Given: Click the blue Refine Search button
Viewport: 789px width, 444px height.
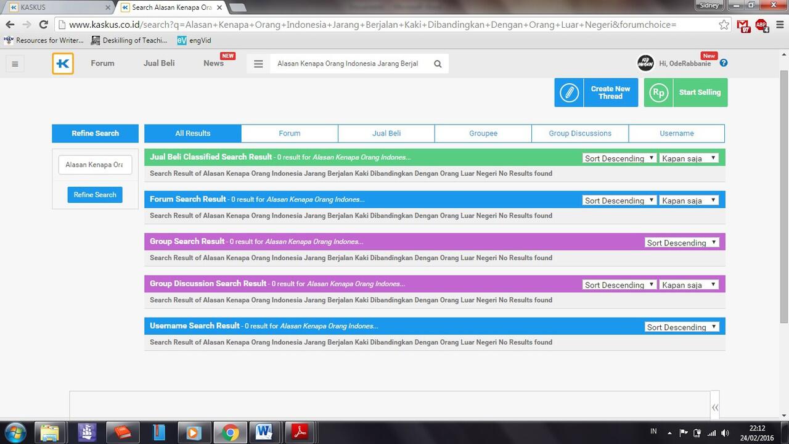Looking at the screenshot, I should [95, 195].
